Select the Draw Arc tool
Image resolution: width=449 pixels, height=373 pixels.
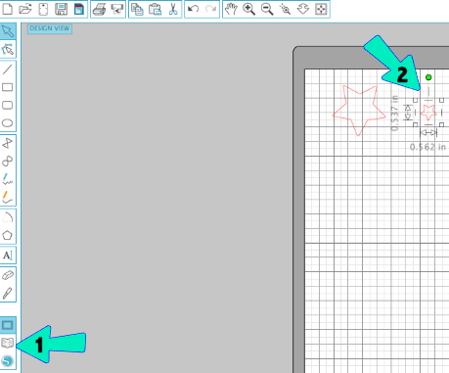(8, 217)
